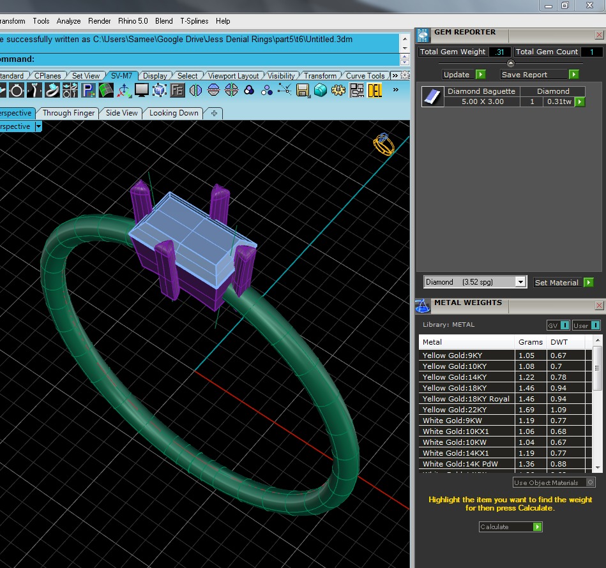Screen dimensions: 606x568
Task: Select the ring shank builder icon
Action: tap(52, 91)
